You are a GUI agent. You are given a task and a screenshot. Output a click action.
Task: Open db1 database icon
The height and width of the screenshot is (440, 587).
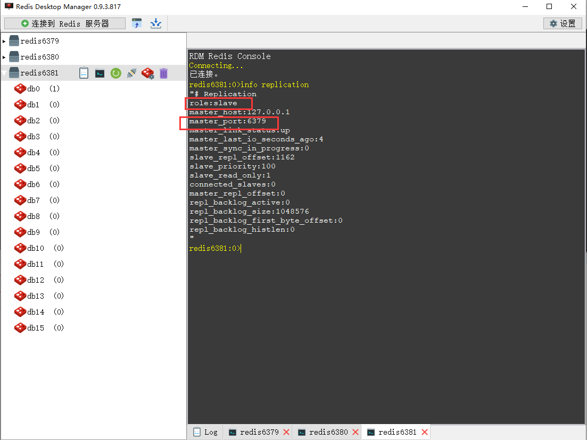20,105
